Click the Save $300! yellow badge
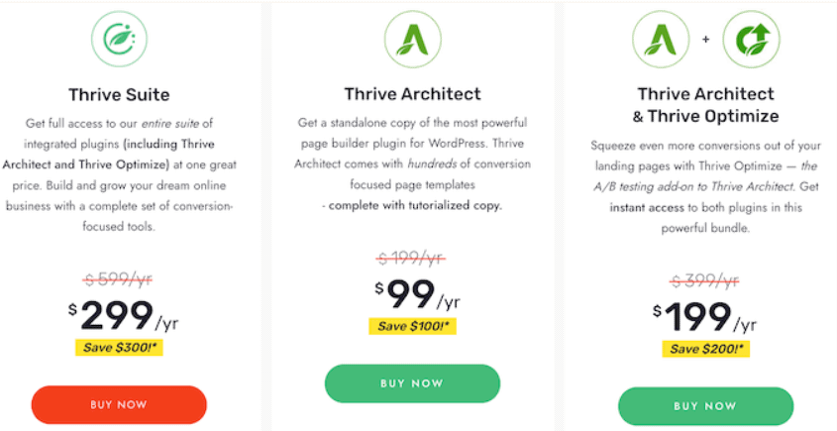837x431 pixels. [x=119, y=348]
